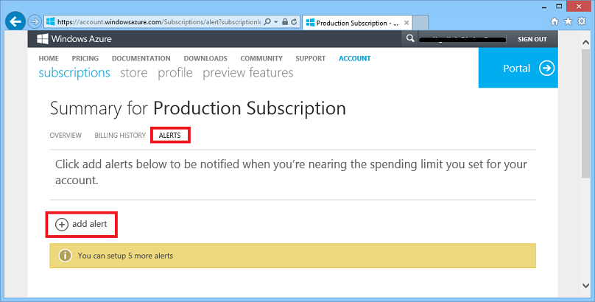Click the Portal button
The height and width of the screenshot is (302, 595).
point(518,68)
